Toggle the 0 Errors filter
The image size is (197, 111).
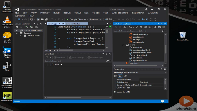point(59,57)
